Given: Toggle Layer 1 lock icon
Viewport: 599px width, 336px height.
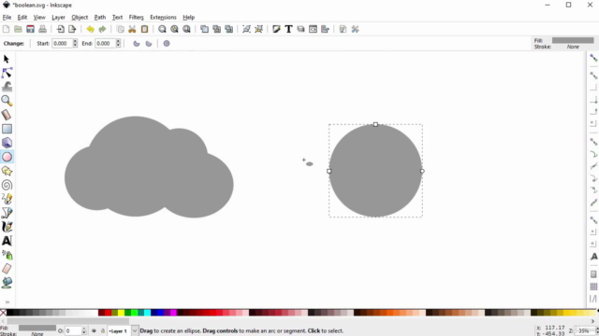Looking at the screenshot, I should pyautogui.click(x=102, y=331).
